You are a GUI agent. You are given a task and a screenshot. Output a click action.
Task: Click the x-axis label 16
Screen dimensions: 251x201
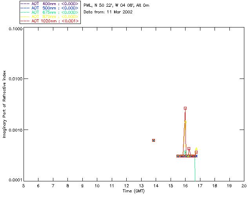(x=186, y=186)
